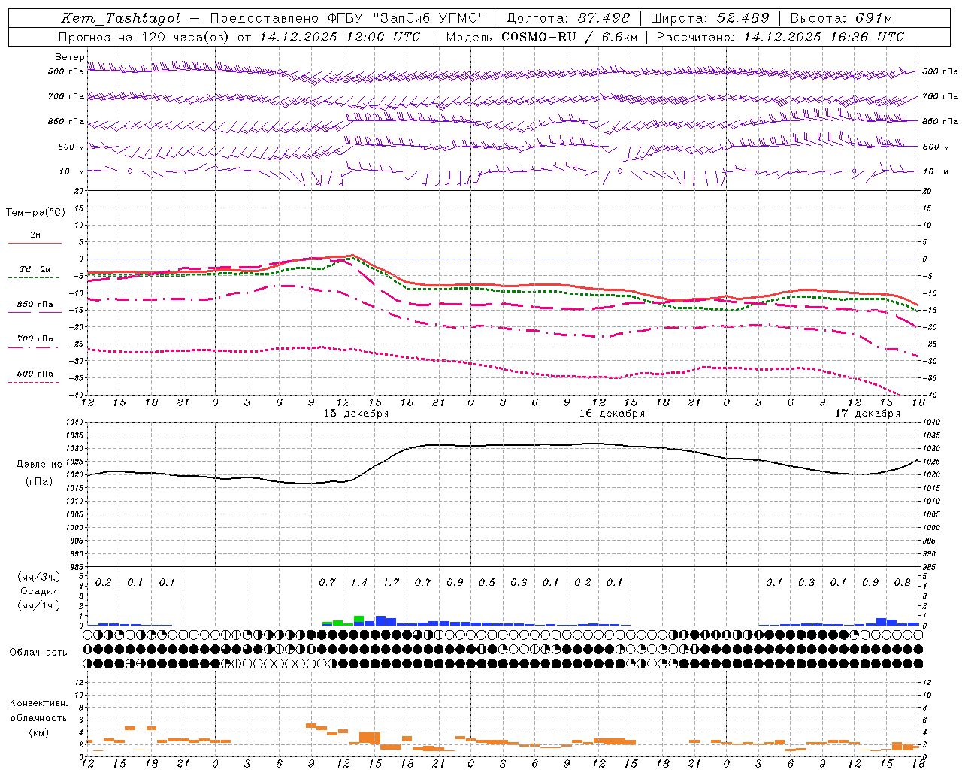Click the Ветер panel label

(x=69, y=57)
